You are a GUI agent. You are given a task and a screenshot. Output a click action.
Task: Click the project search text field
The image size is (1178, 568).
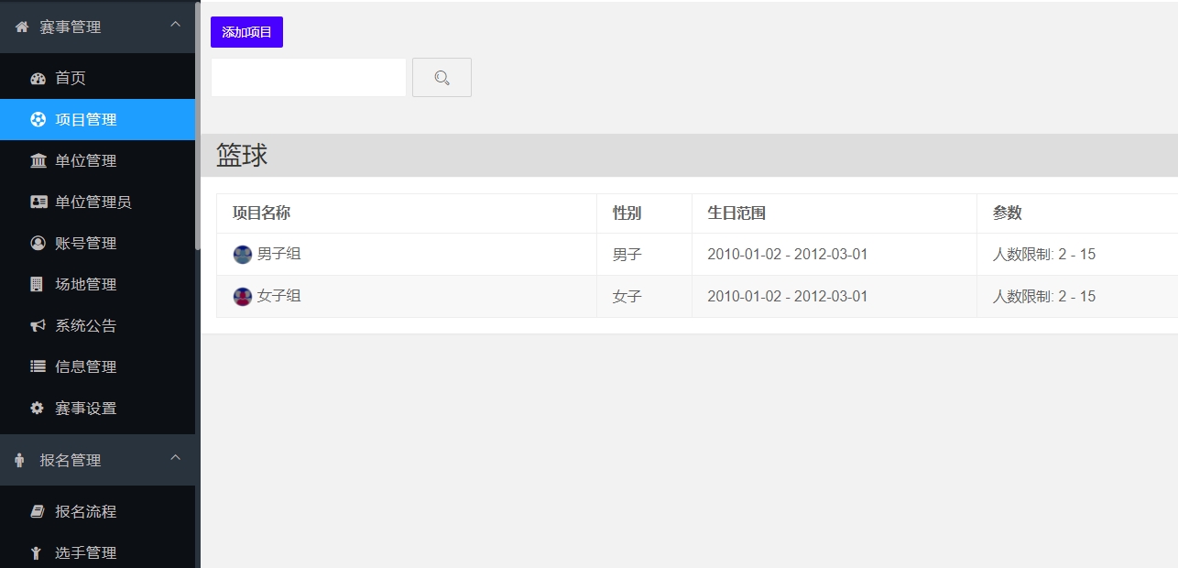(308, 78)
